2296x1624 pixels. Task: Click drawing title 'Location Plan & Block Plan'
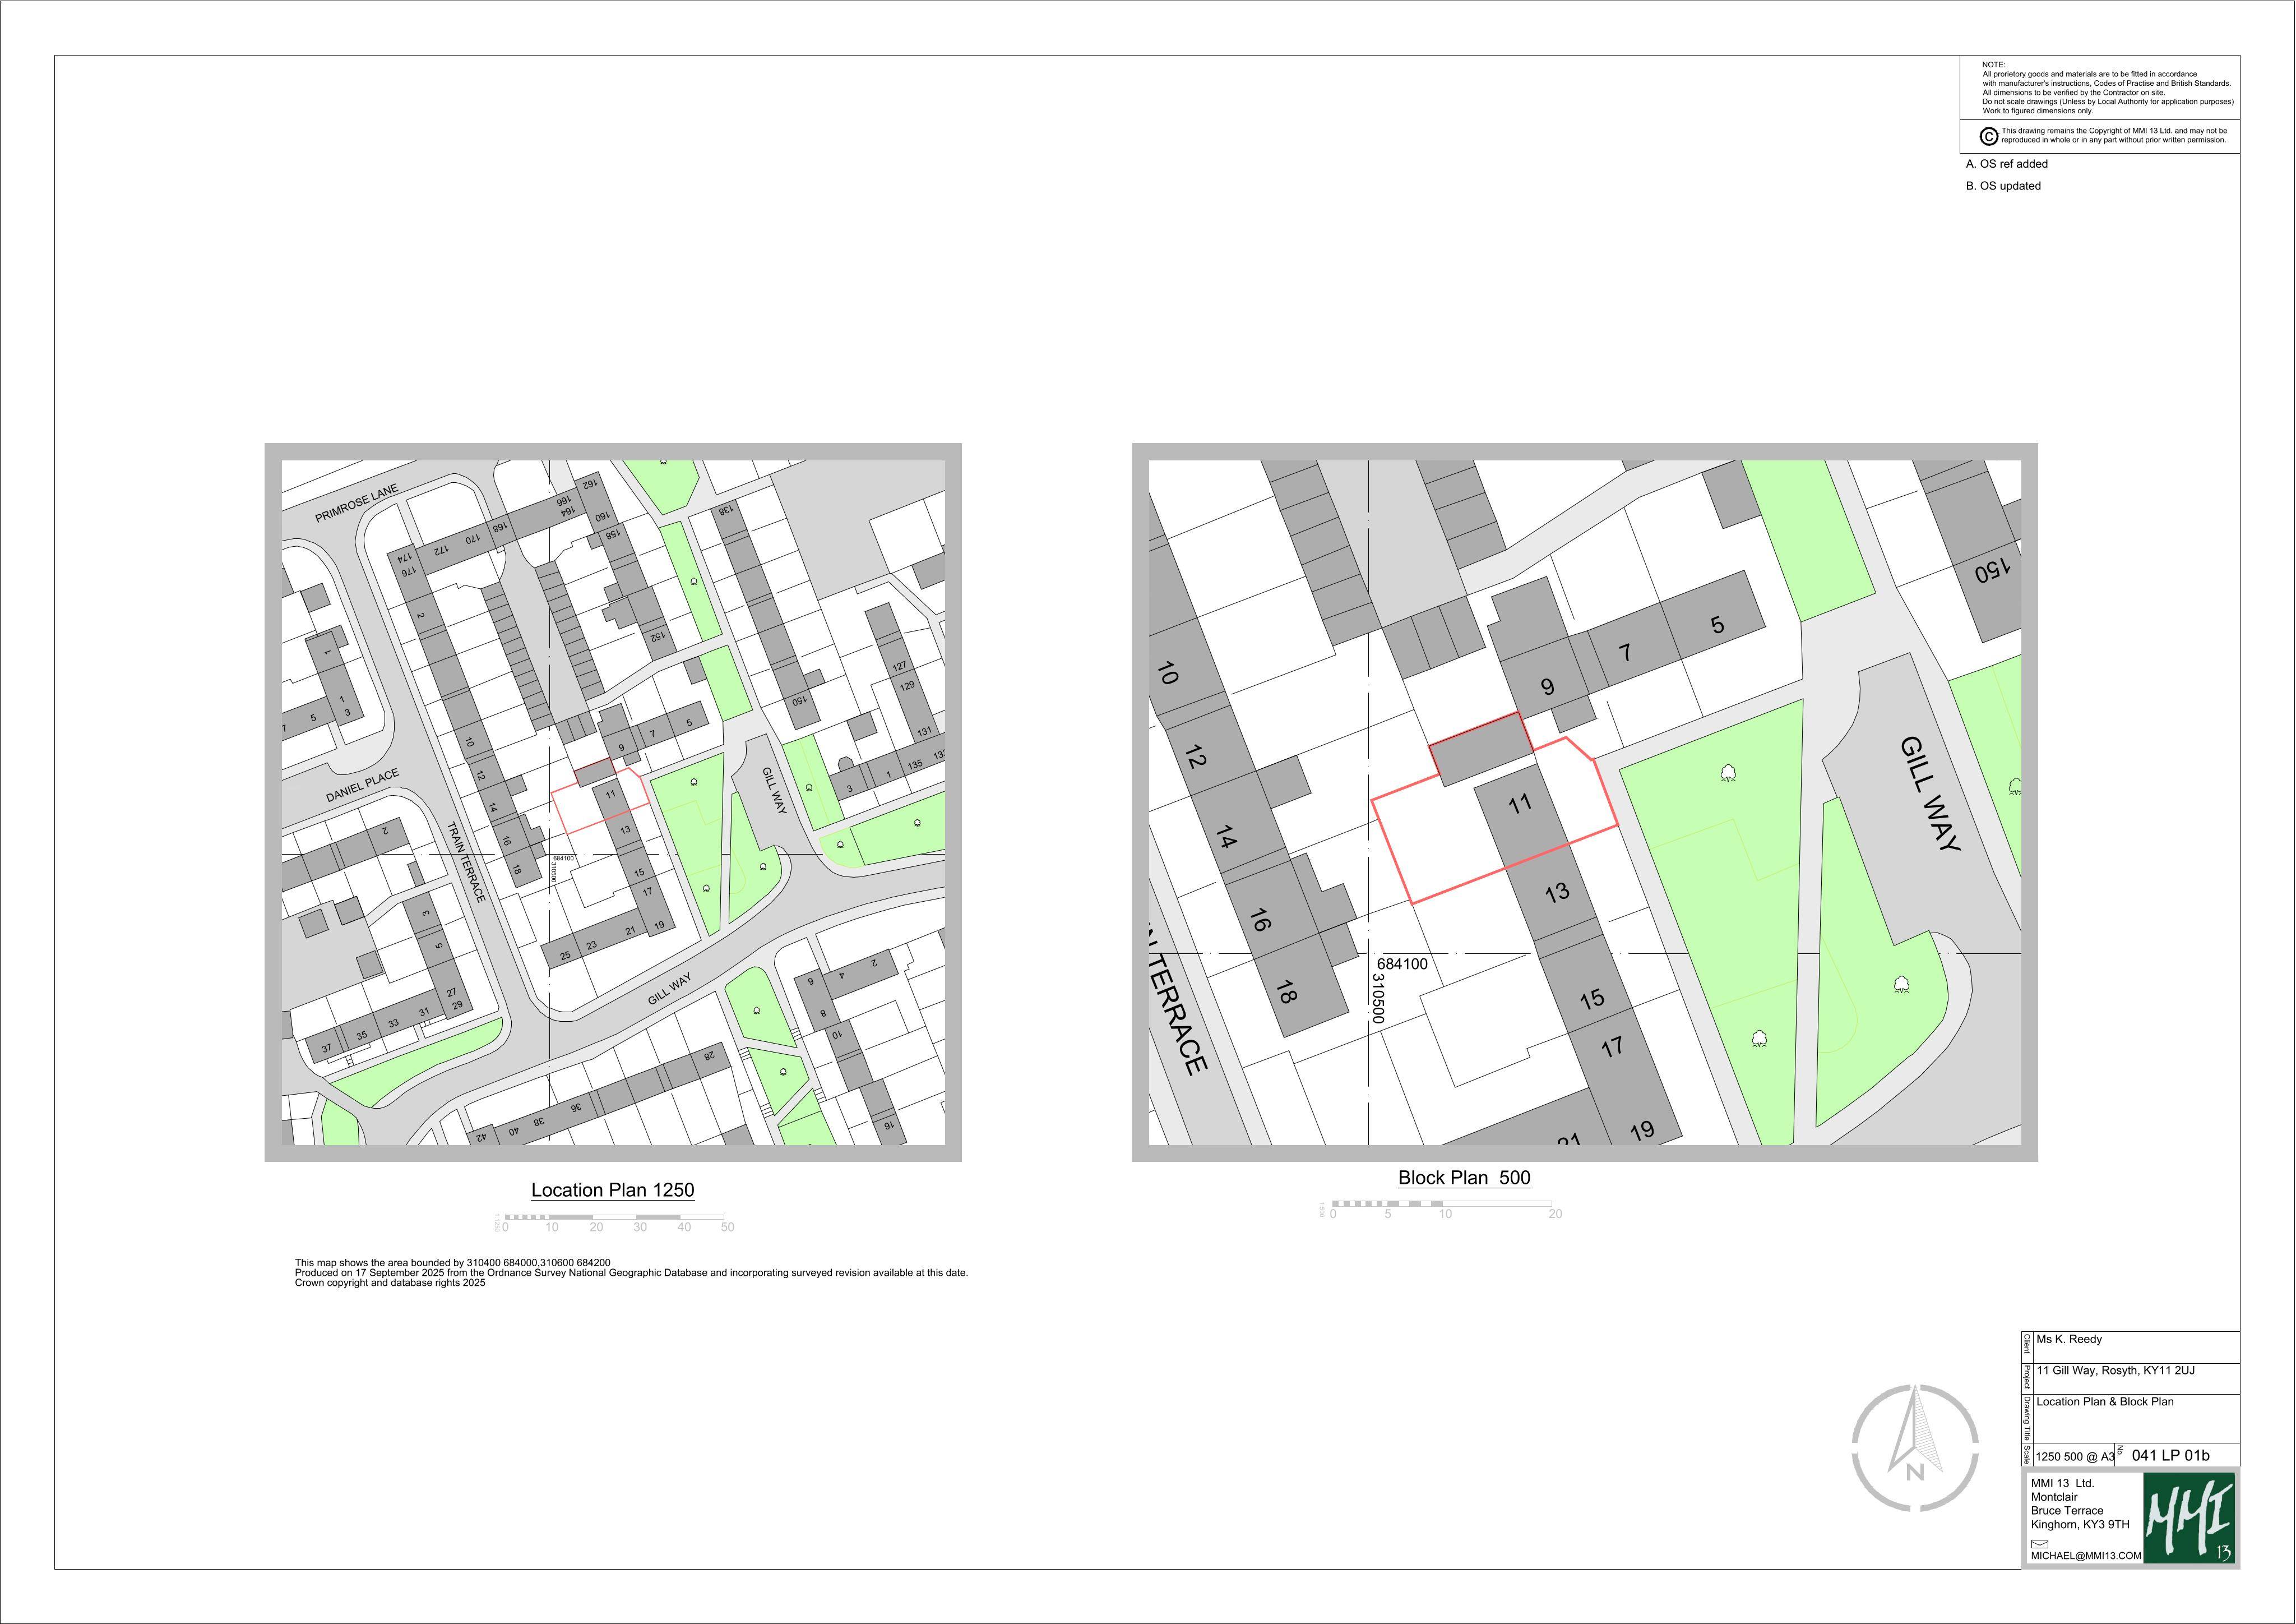2104,1401
